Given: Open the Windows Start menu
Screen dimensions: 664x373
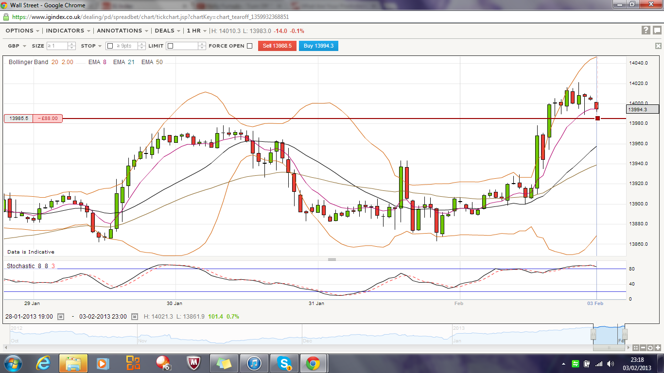Looking at the screenshot, I should point(13,363).
